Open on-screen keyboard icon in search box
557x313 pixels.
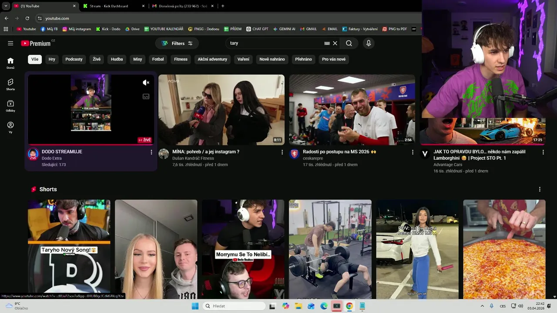pyautogui.click(x=327, y=43)
